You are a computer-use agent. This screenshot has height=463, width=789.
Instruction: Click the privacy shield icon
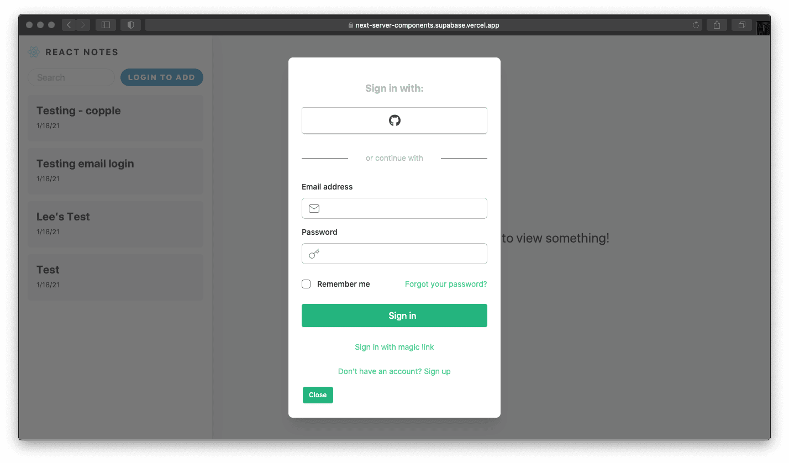(x=131, y=25)
